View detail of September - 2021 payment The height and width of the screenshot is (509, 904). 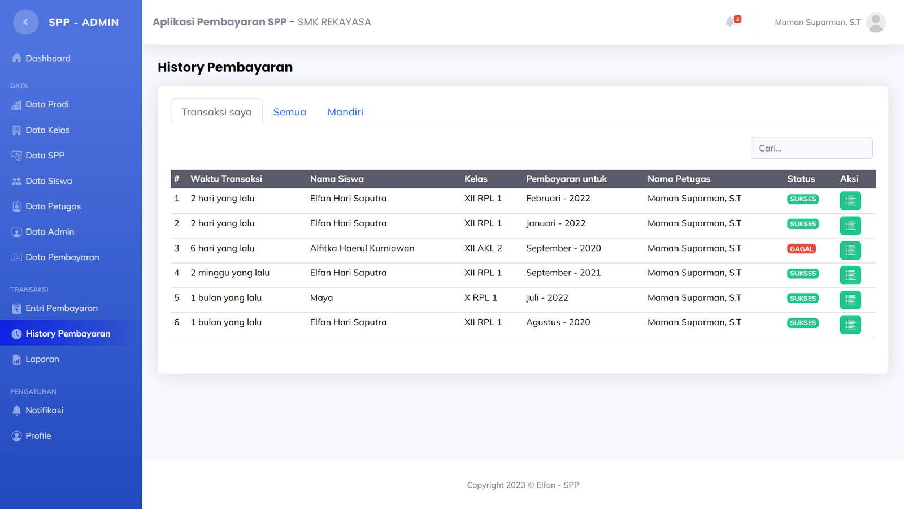[850, 275]
